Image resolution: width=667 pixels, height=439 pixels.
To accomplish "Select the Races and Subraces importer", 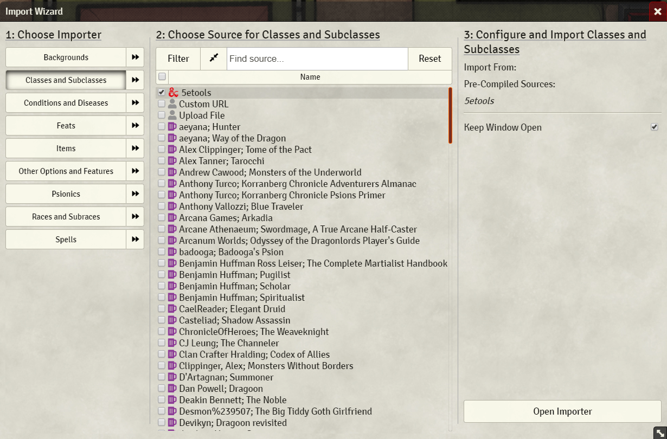I will [66, 217].
